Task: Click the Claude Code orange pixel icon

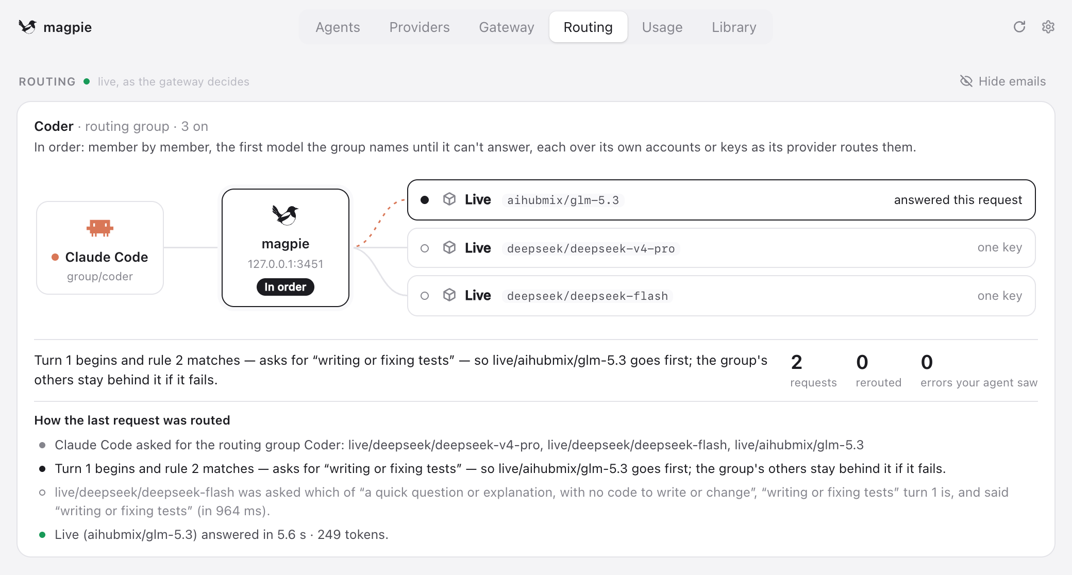Action: 100,228
